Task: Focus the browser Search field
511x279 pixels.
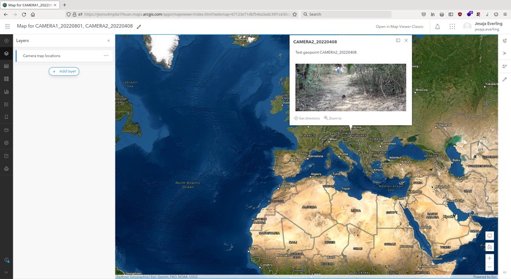Action: click(346, 15)
